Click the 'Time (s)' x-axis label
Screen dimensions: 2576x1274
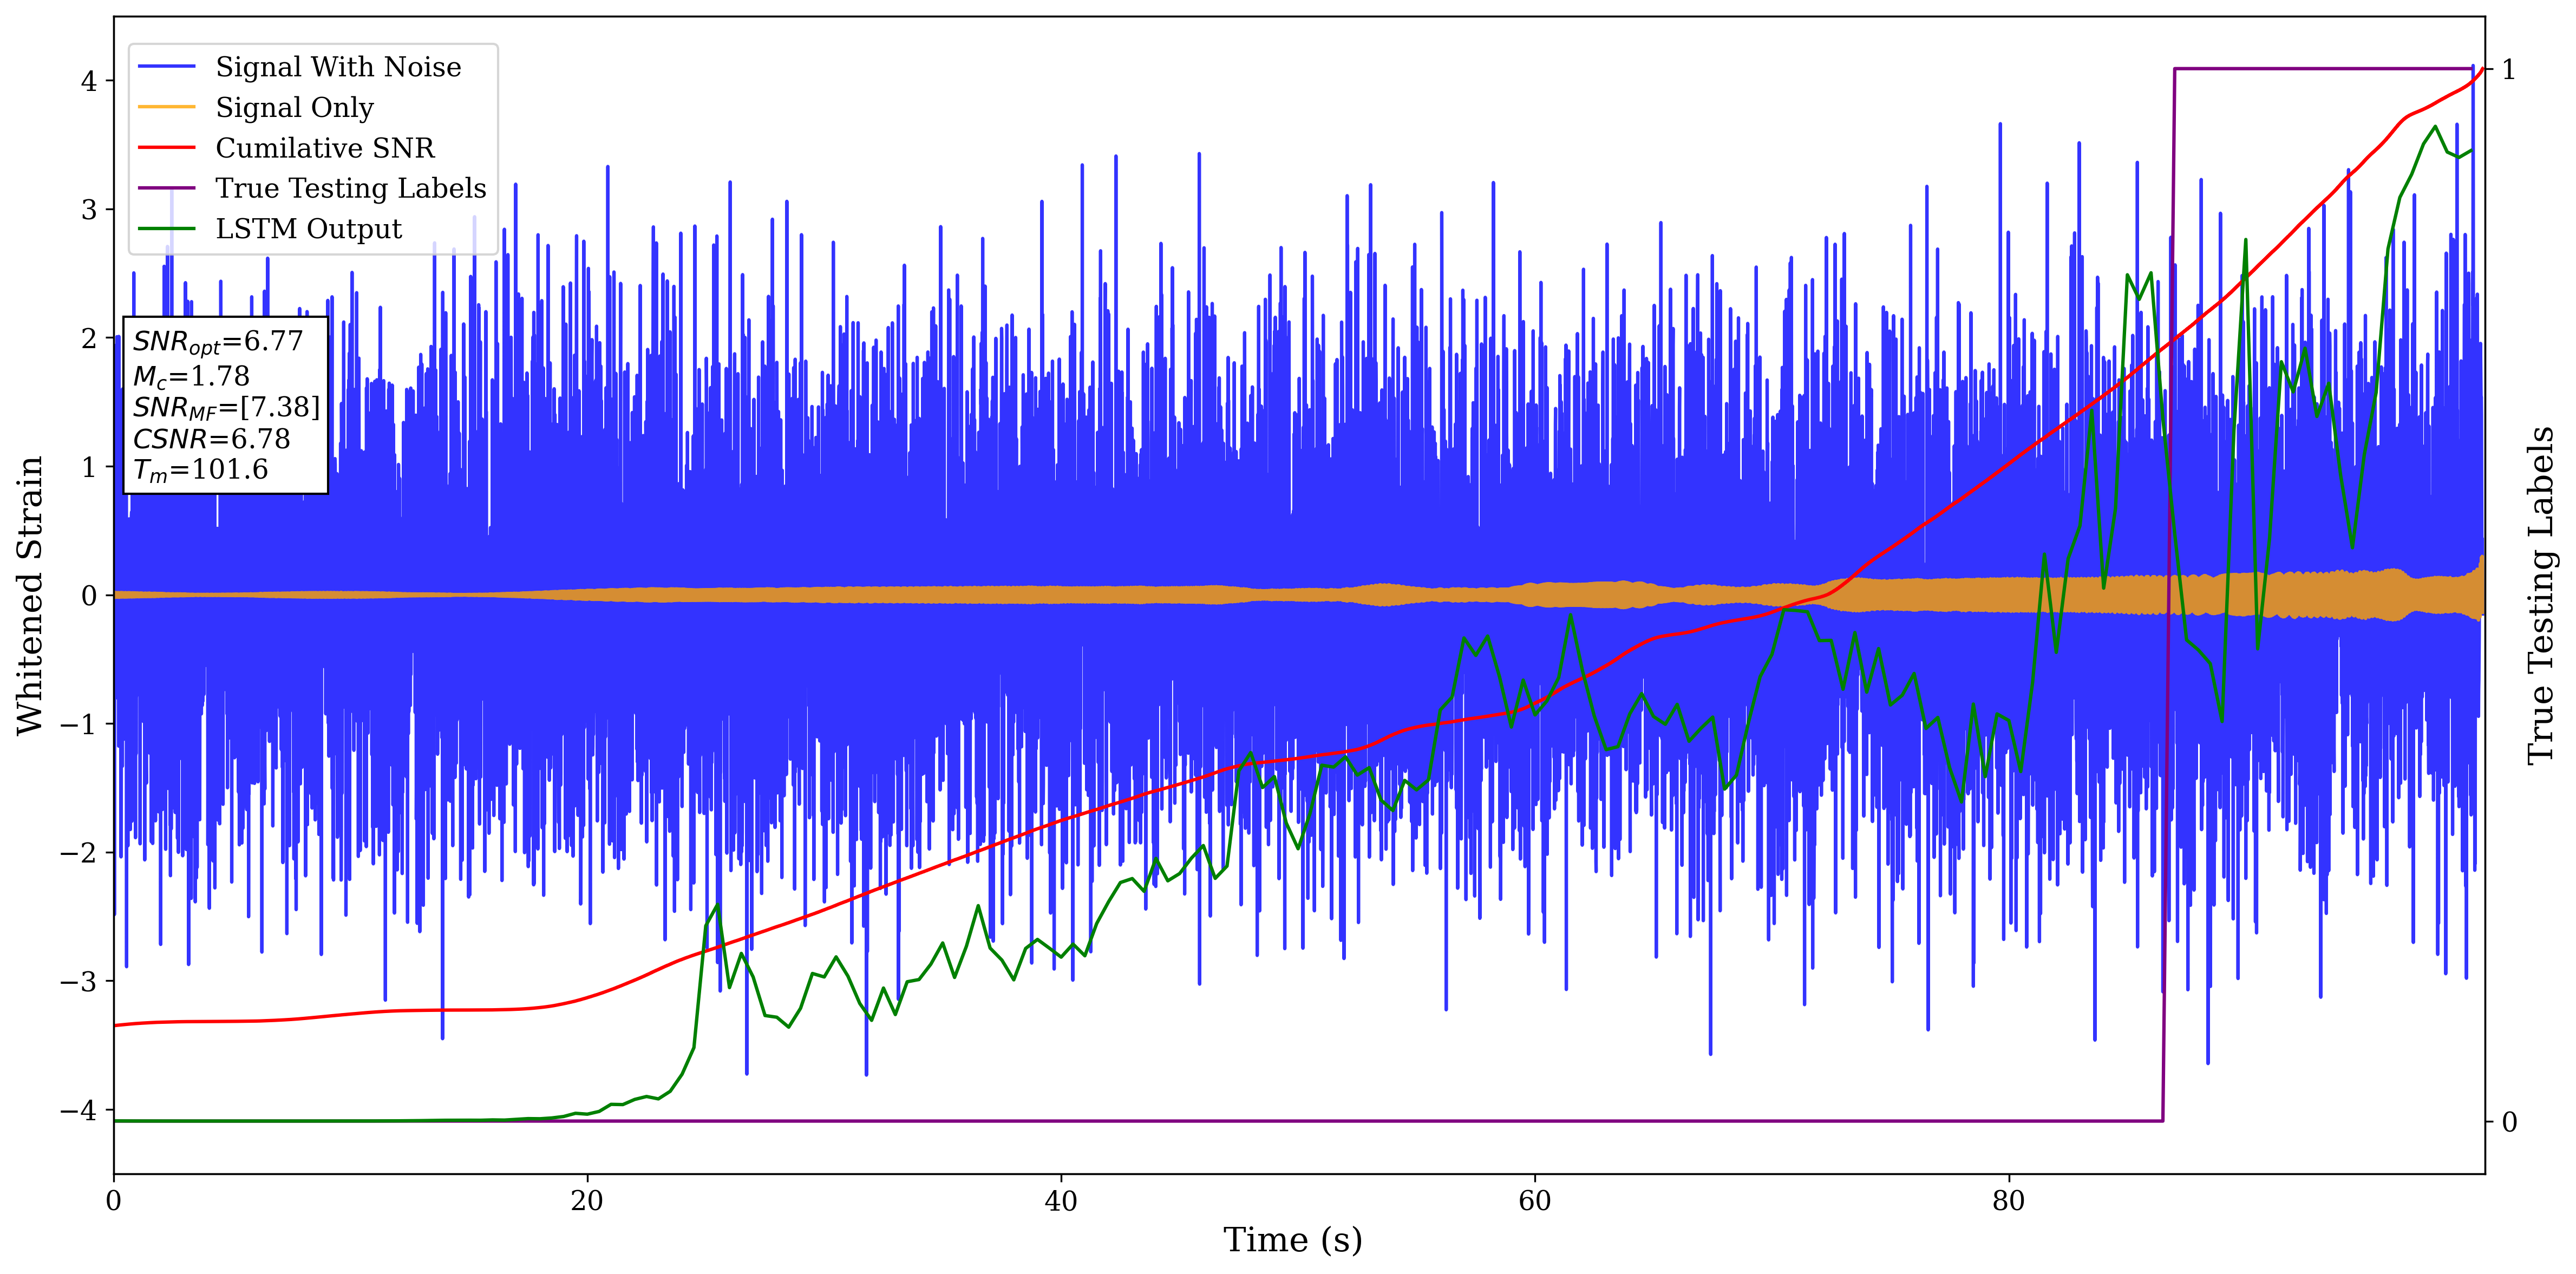(x=1292, y=1240)
